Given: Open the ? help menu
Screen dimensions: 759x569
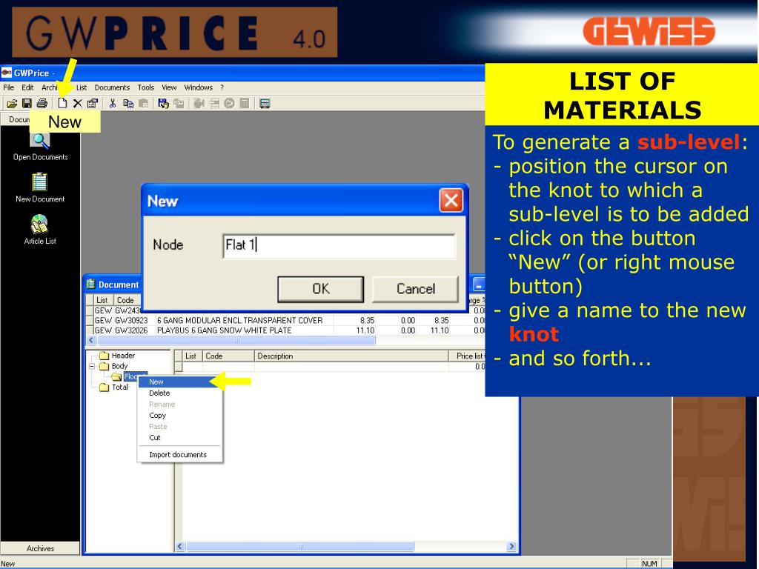Looking at the screenshot, I should click(x=222, y=87).
